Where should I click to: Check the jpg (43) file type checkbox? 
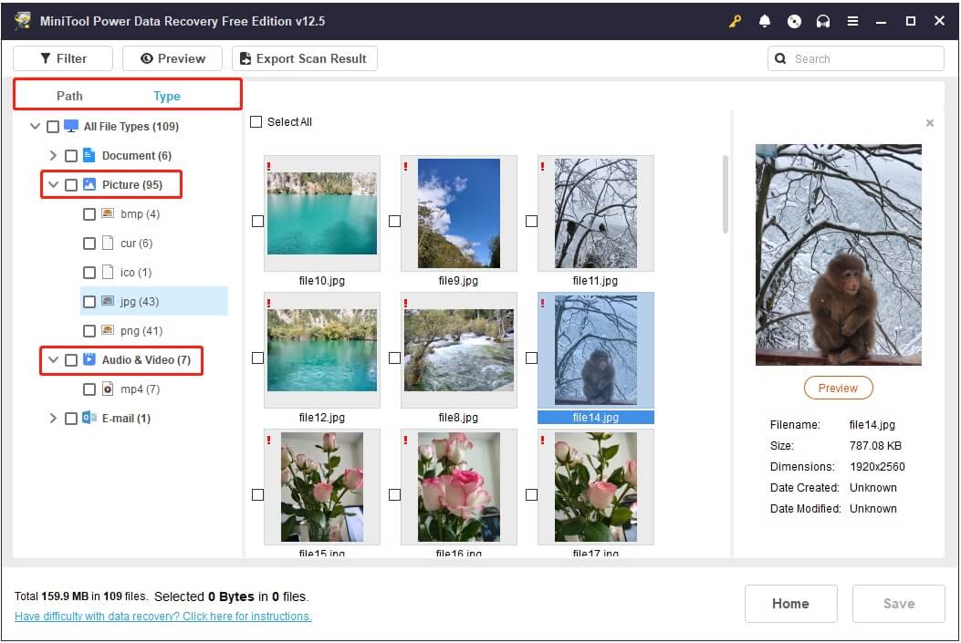[x=89, y=301]
